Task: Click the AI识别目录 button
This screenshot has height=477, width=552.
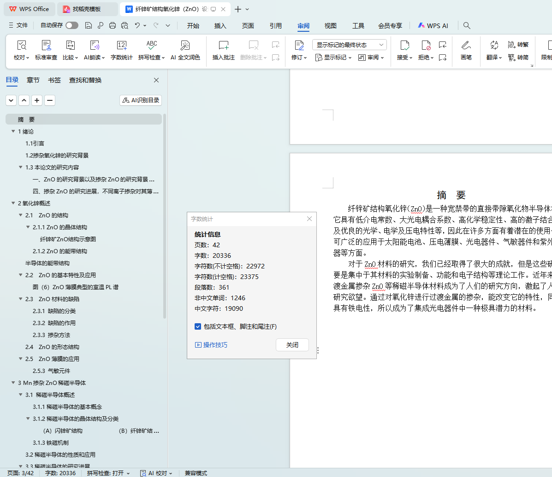Action: tap(141, 100)
